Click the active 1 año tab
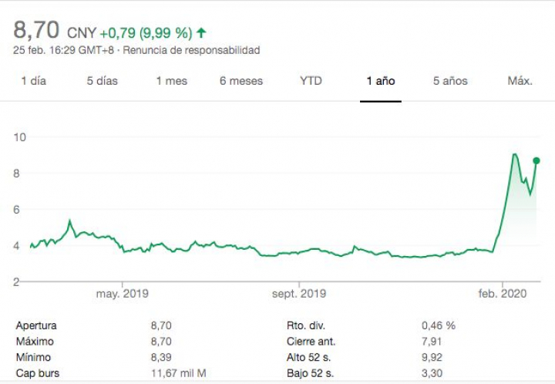 (x=381, y=81)
